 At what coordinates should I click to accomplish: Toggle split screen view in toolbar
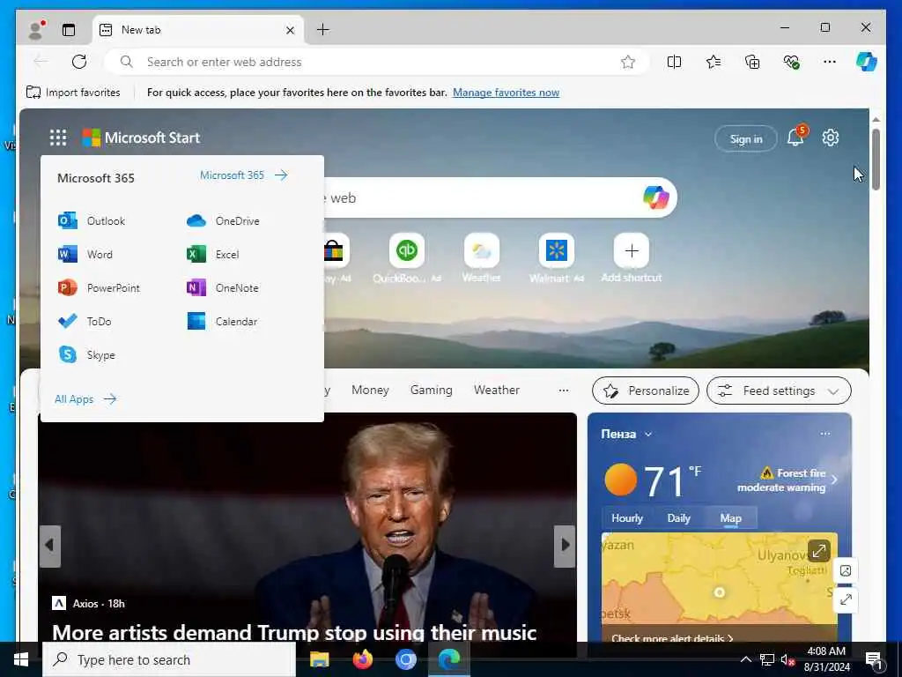click(674, 62)
